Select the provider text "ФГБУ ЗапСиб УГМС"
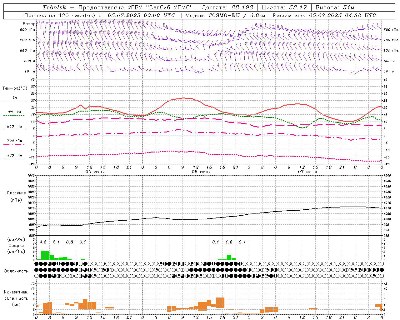Image resolution: width=400 pixels, height=320 pixels. 160,7
